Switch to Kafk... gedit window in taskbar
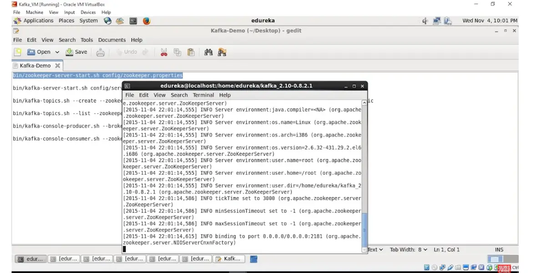 229,259
